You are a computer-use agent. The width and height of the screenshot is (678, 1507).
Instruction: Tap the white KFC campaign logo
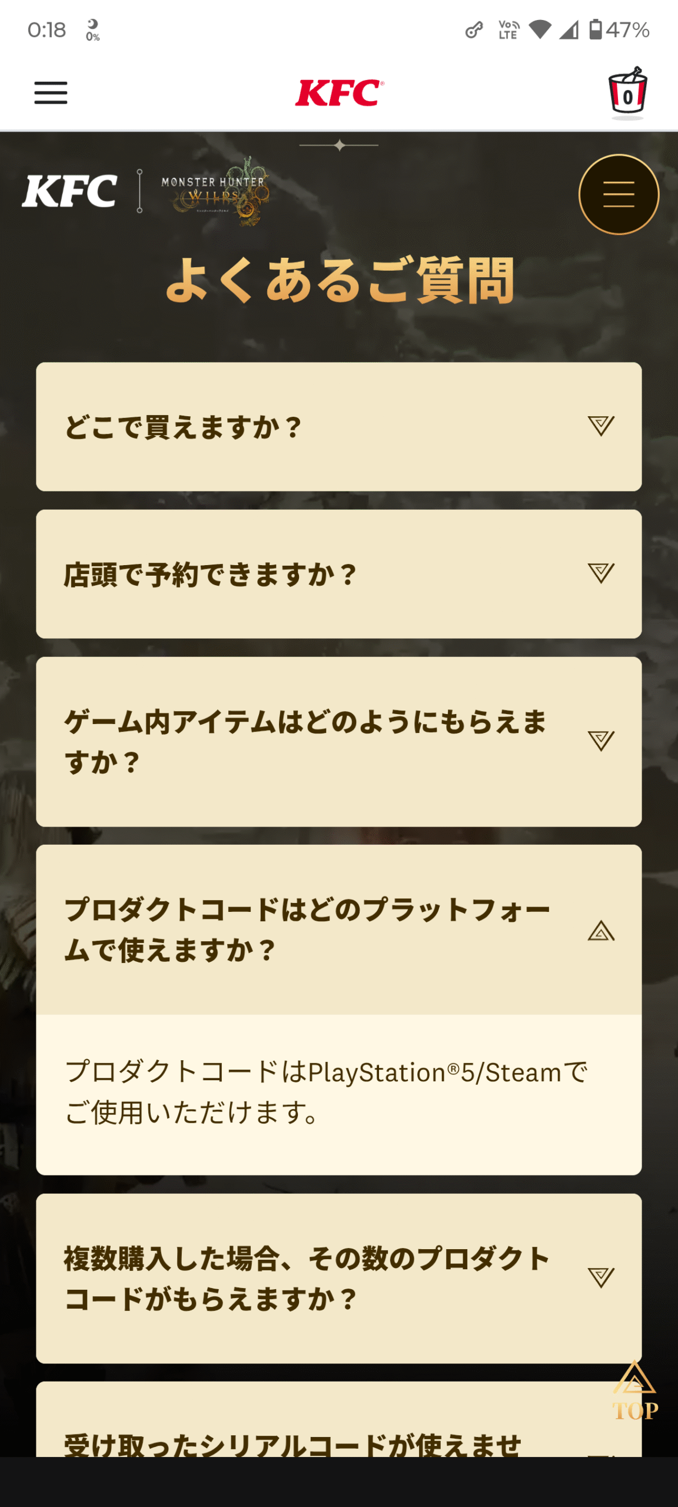click(x=69, y=191)
